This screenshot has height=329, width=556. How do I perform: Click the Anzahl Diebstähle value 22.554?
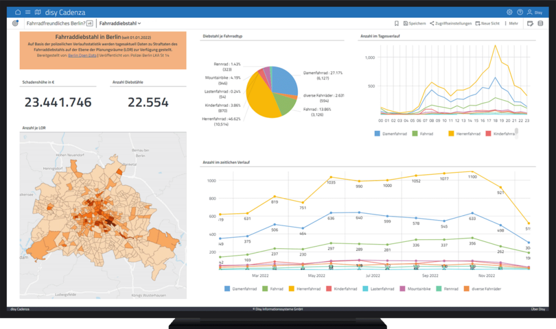pyautogui.click(x=148, y=102)
